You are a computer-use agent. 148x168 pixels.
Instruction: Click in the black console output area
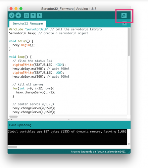tap(67, 137)
